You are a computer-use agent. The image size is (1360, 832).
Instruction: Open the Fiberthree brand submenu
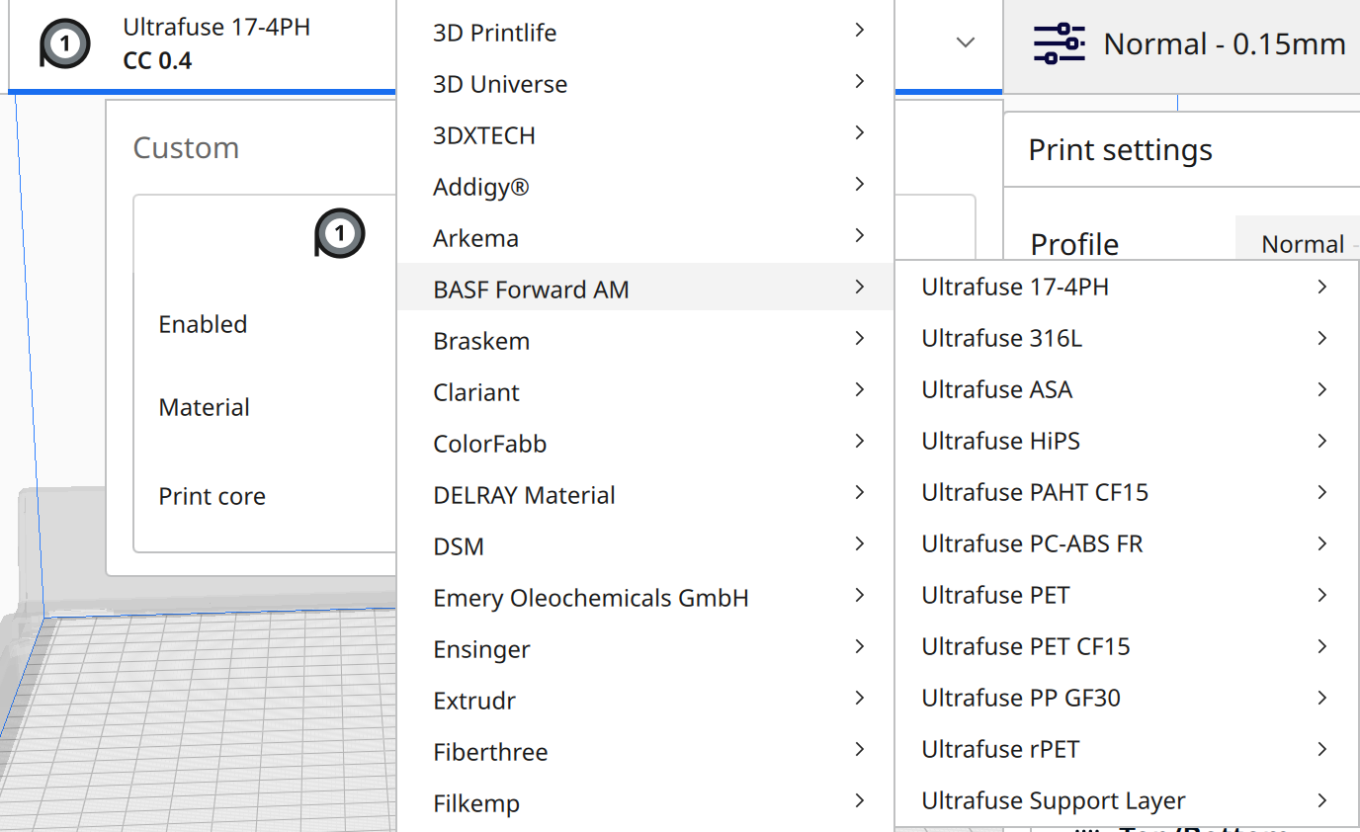[645, 751]
